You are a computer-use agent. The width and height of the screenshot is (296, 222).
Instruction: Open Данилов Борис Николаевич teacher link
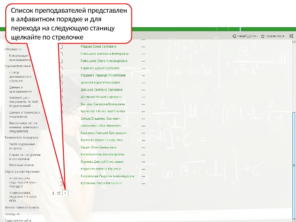coord(100,82)
